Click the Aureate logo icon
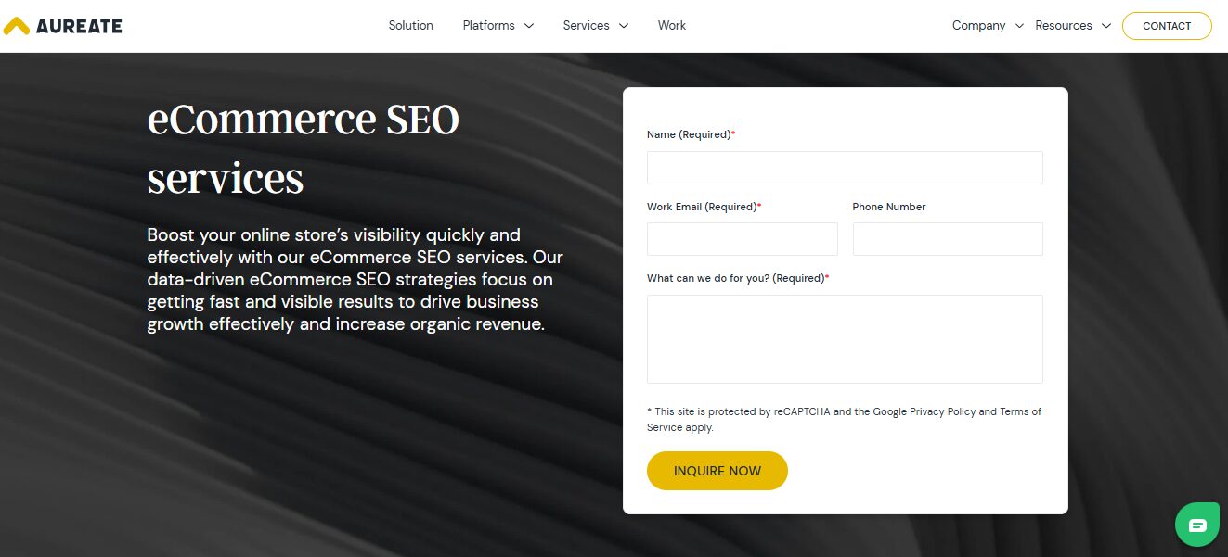Screen dimensions: 1228x557 click(x=17, y=26)
